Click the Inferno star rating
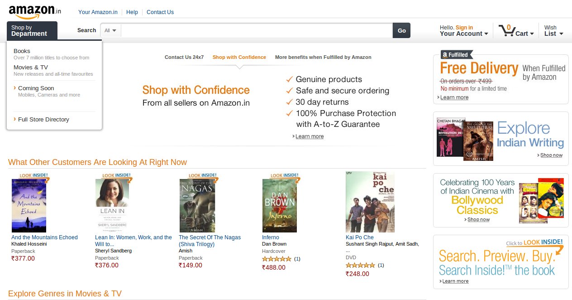The width and height of the screenshot is (572, 300). 276,259
